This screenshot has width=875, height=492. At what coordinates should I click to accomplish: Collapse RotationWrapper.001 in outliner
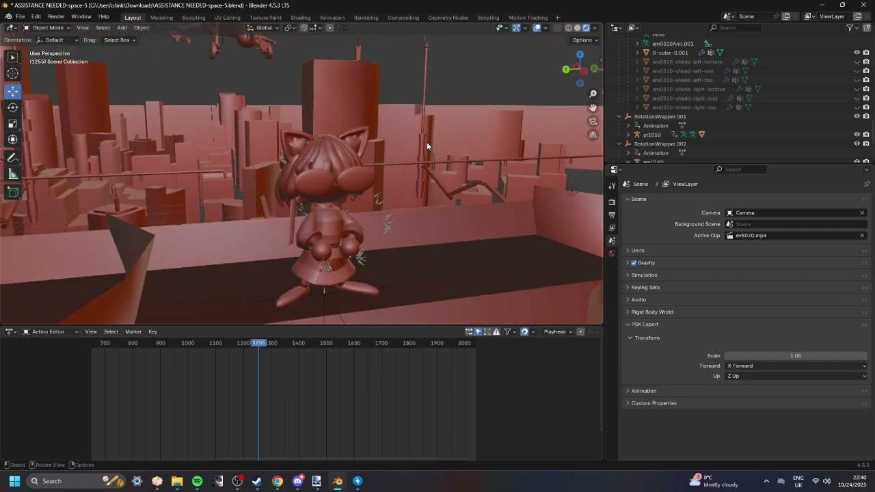(x=619, y=117)
